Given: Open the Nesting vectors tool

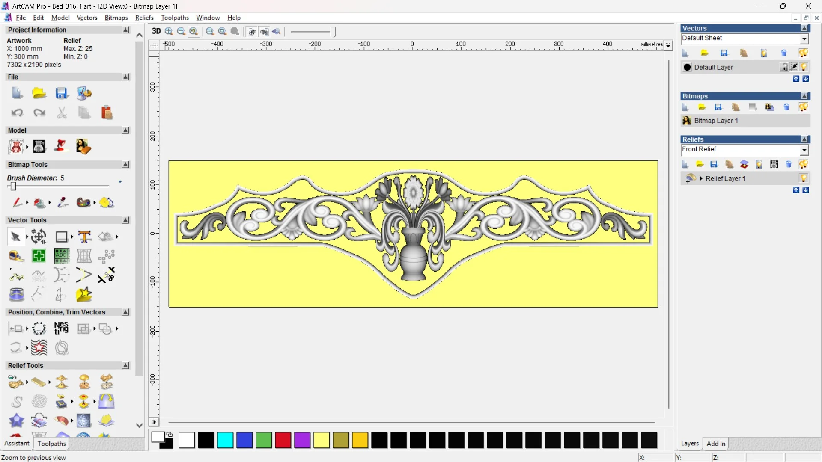Looking at the screenshot, I should tap(61, 329).
